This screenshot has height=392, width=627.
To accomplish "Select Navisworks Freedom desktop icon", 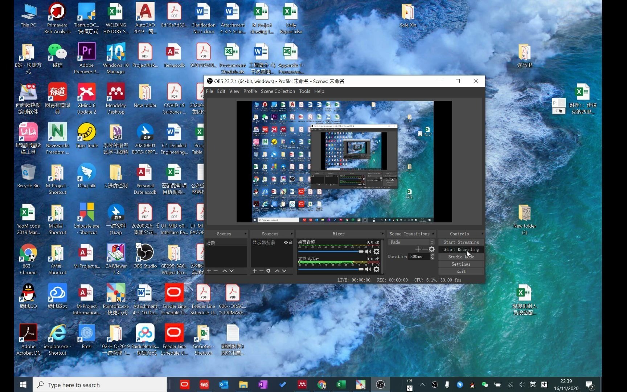I will click(x=57, y=139).
